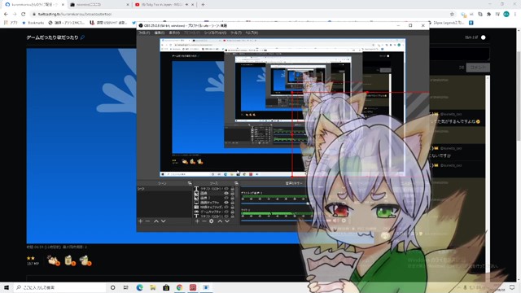Click the sources panel dock pop-out icon
The height and width of the screenshot is (293, 521).
point(236,183)
